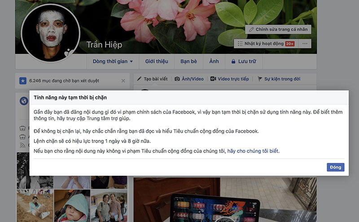Click the camera icon beside Ảnh/Video
The width and height of the screenshot is (359, 222).
pos(177,79)
